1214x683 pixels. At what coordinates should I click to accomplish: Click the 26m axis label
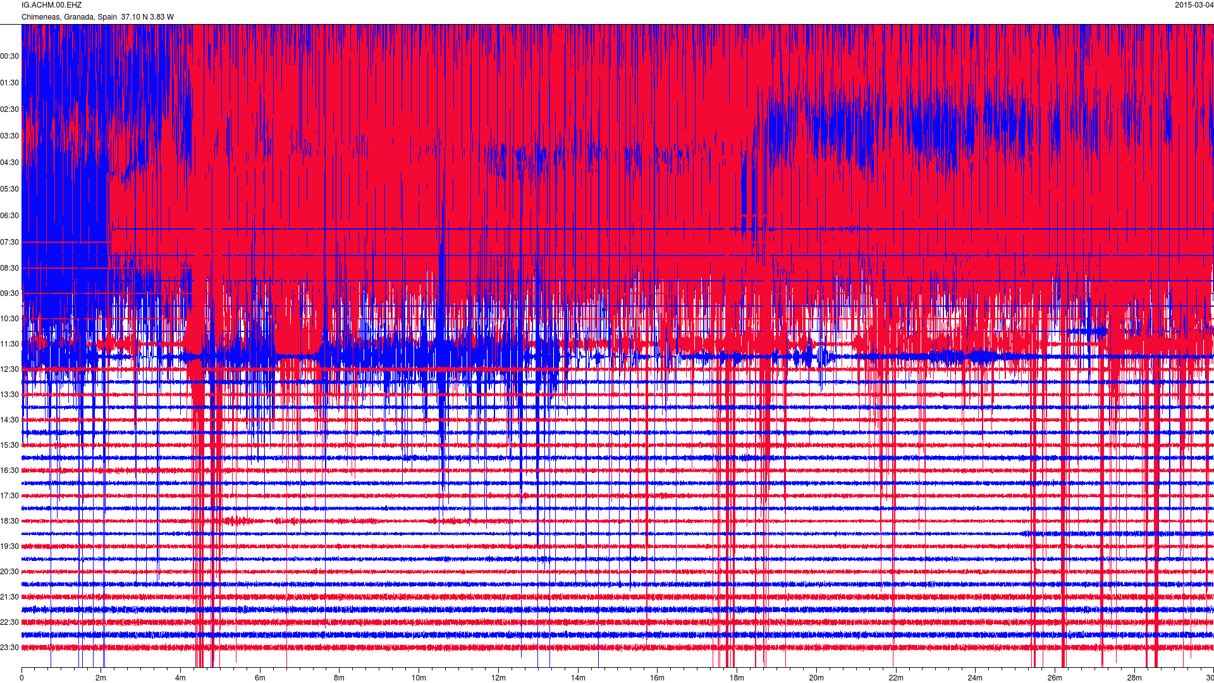[1055, 678]
